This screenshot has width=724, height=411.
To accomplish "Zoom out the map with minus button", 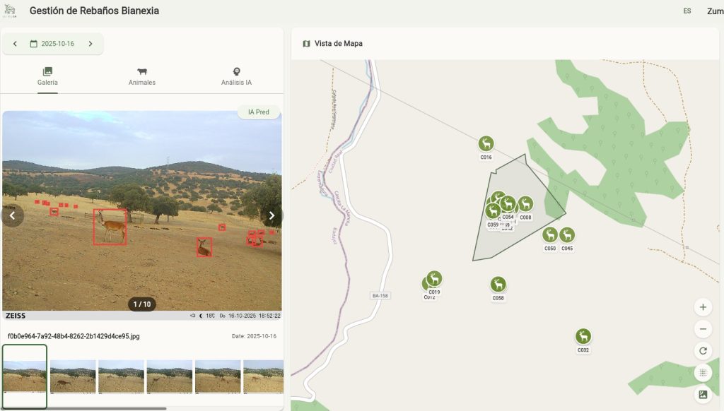I will click(x=703, y=329).
